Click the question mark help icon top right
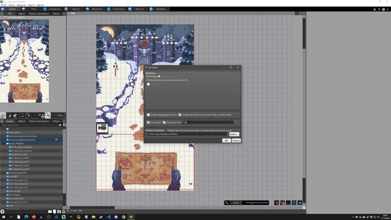Screen dimensions: 391x220 click(379, 10)
